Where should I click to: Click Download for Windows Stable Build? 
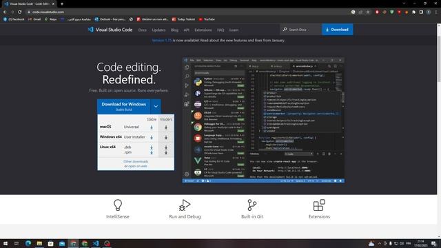click(124, 106)
